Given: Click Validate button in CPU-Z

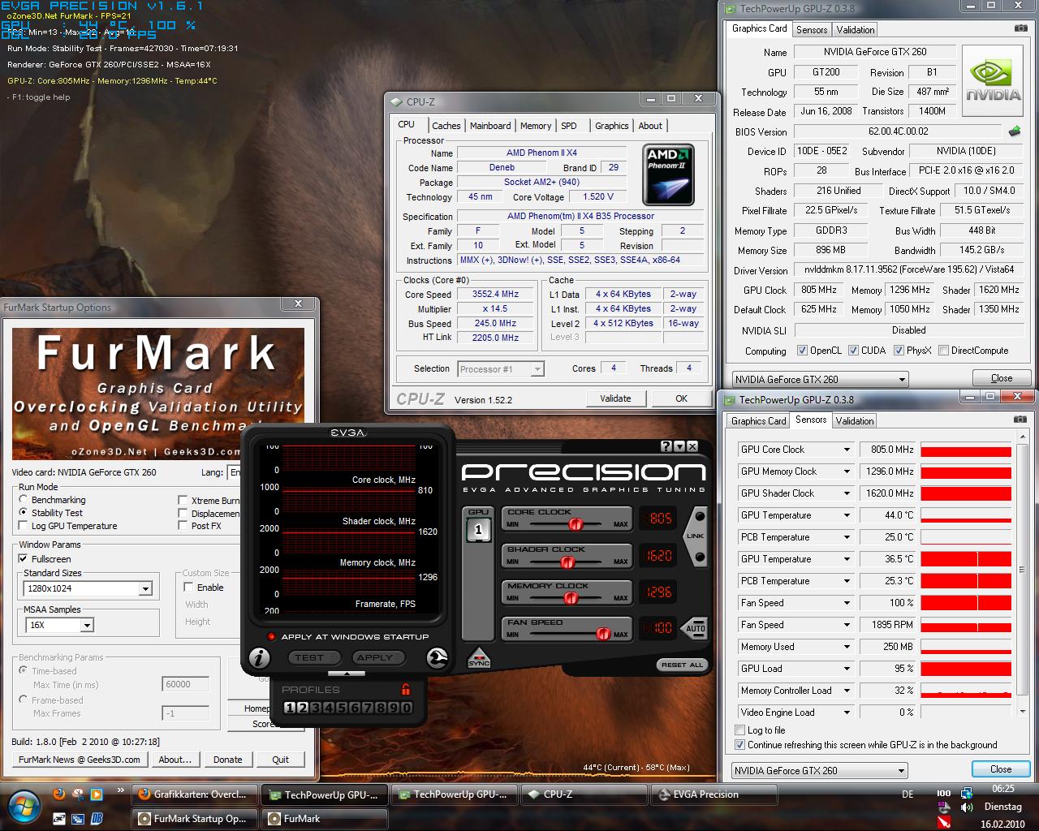Looking at the screenshot, I should click(x=615, y=398).
